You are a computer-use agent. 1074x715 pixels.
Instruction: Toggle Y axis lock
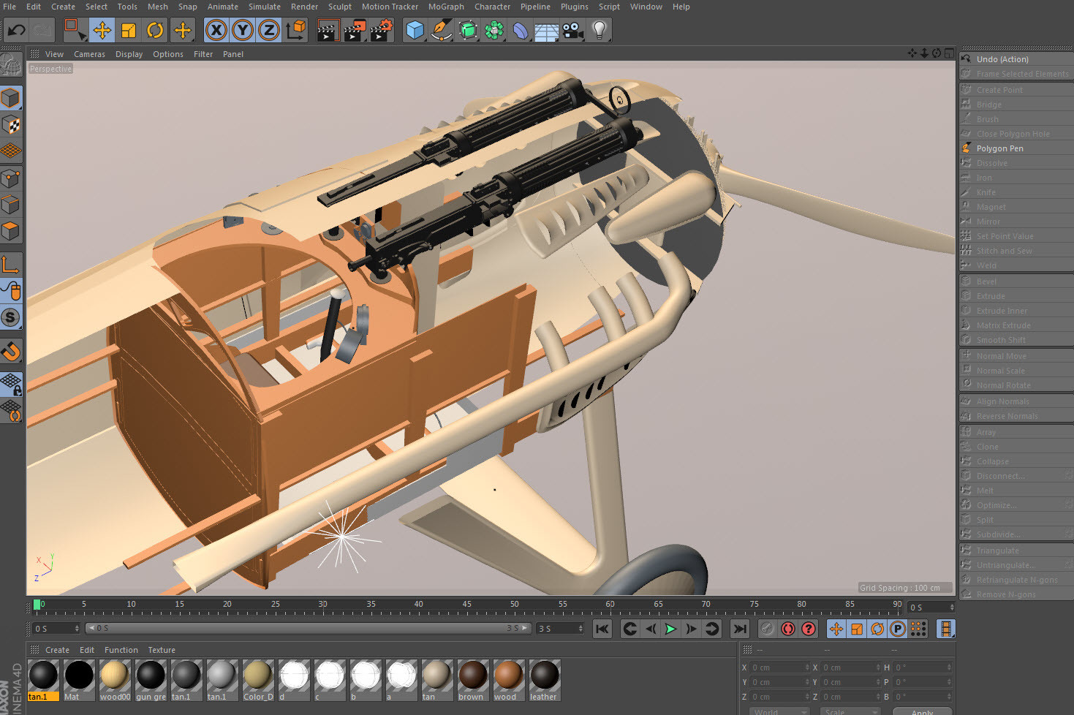pos(243,30)
